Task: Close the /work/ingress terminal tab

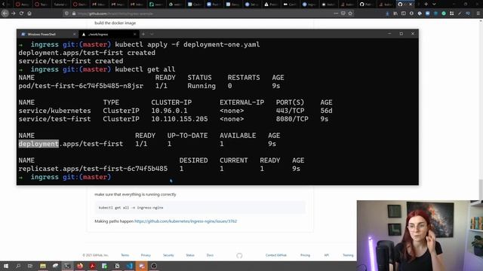Action: pos(134,34)
